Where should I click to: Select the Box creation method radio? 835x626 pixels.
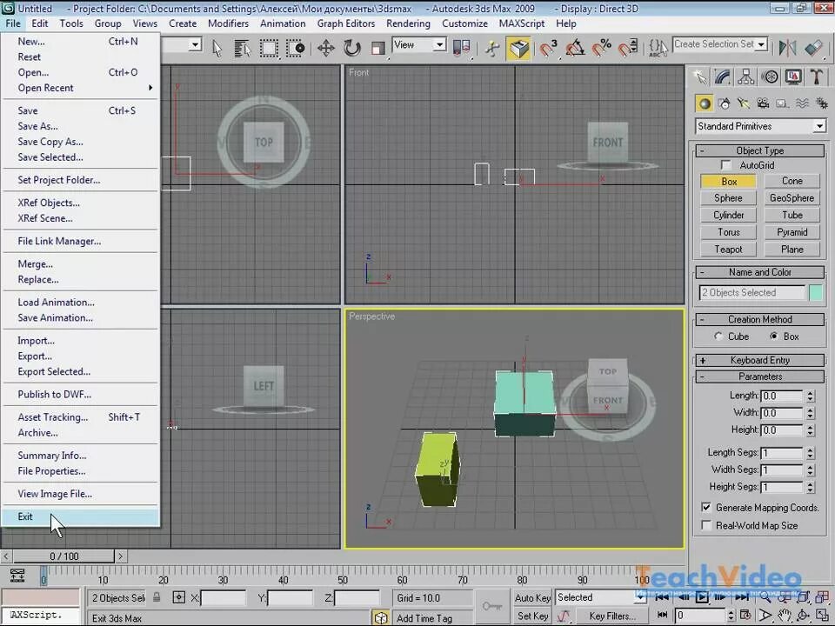(774, 336)
